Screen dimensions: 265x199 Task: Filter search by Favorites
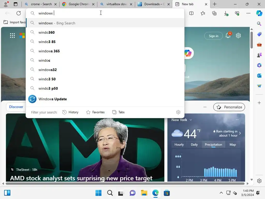(x=95, y=112)
